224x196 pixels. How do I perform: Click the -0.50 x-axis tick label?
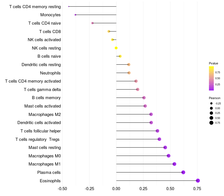click(x=62, y=189)
